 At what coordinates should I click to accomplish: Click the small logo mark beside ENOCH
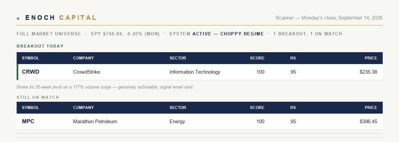[18, 18]
